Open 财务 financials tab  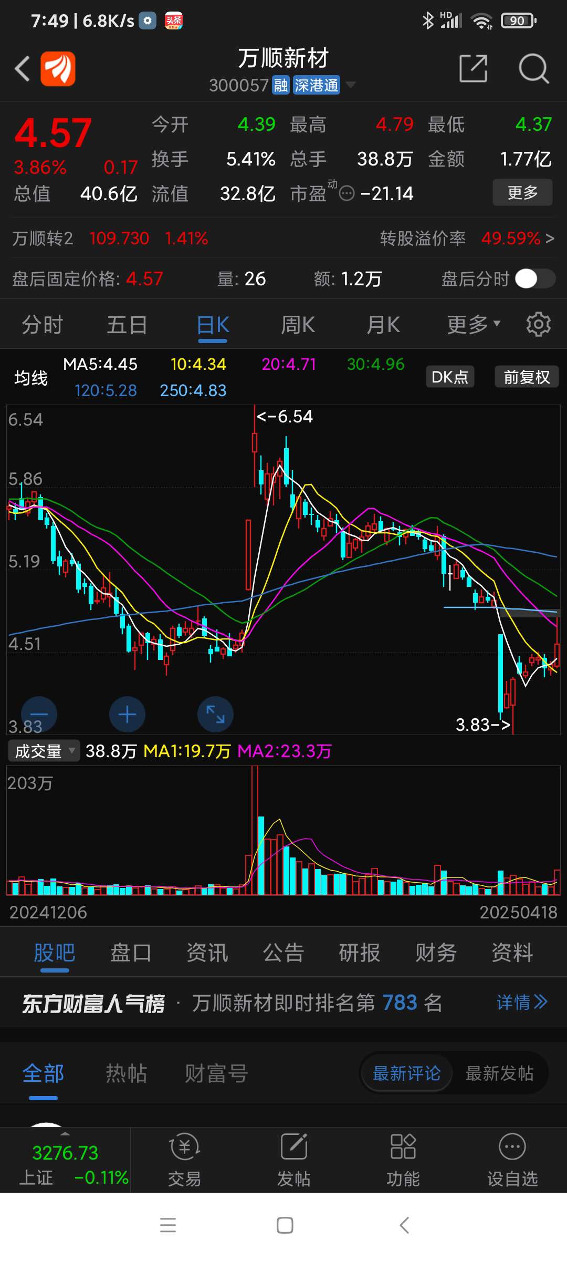click(436, 952)
